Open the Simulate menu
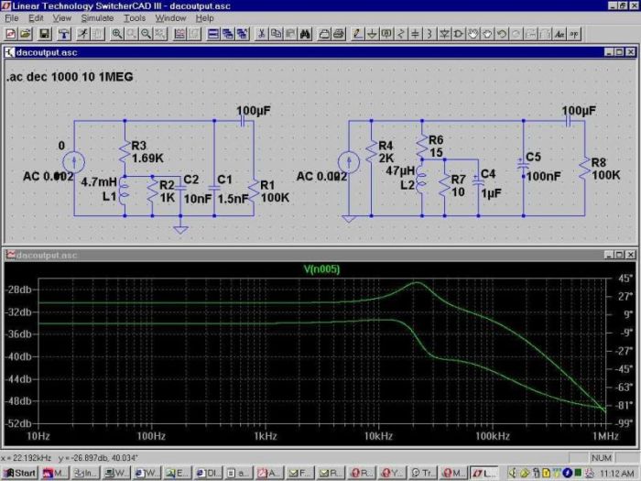 click(97, 17)
